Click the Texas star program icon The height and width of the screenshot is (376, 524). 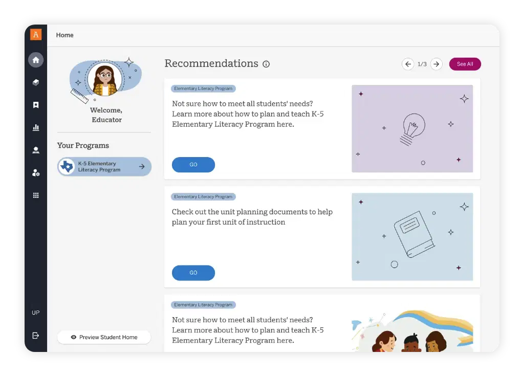click(x=67, y=166)
